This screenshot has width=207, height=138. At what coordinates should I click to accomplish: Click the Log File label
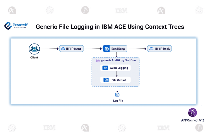click(118, 101)
